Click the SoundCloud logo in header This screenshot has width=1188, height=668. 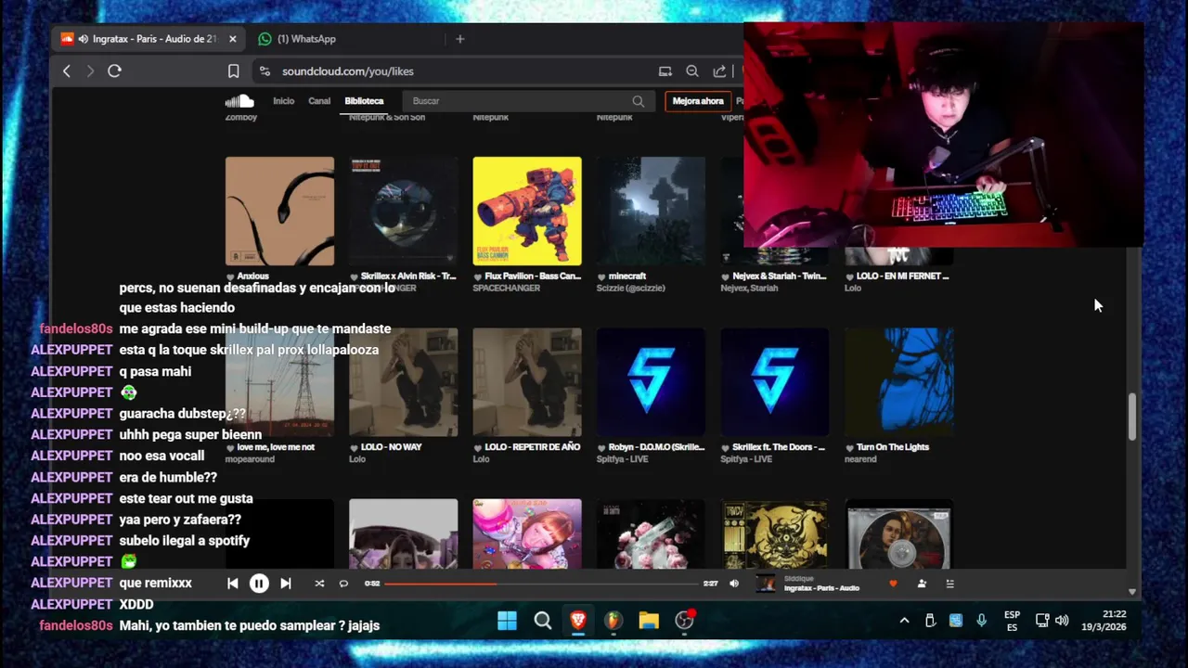click(239, 101)
